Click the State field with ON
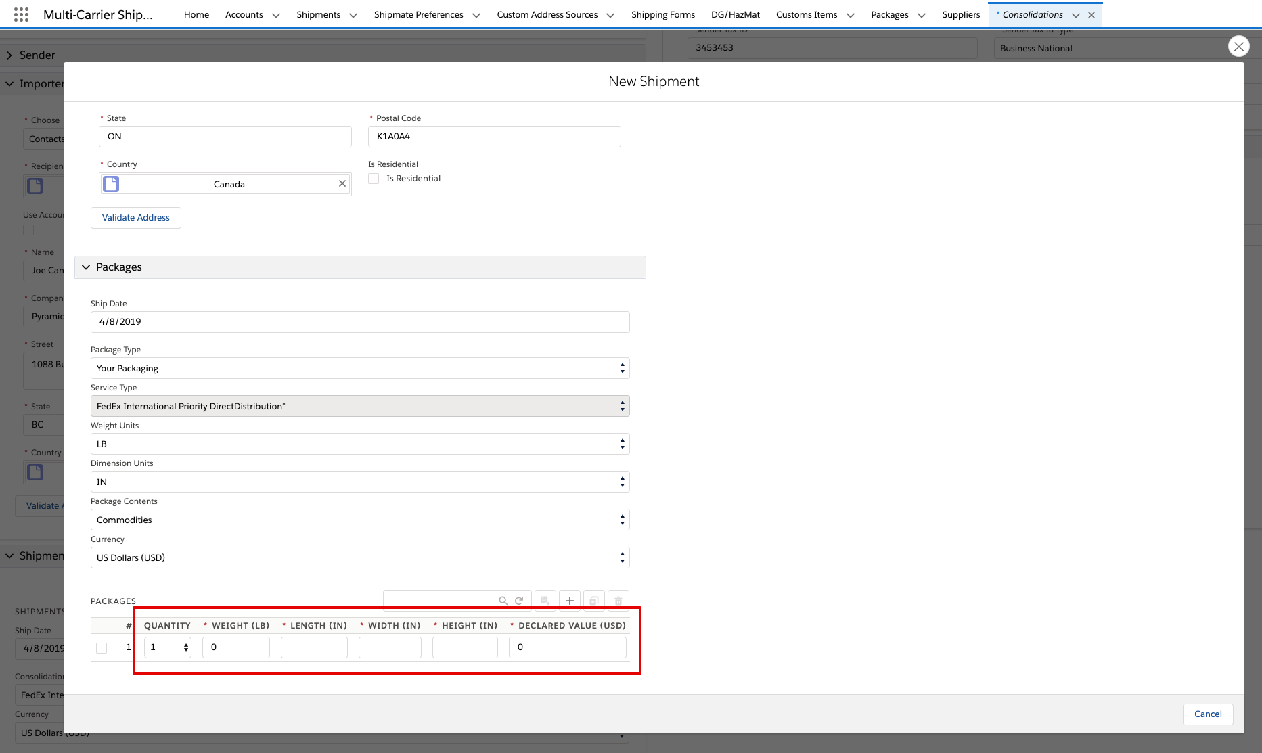 (225, 137)
